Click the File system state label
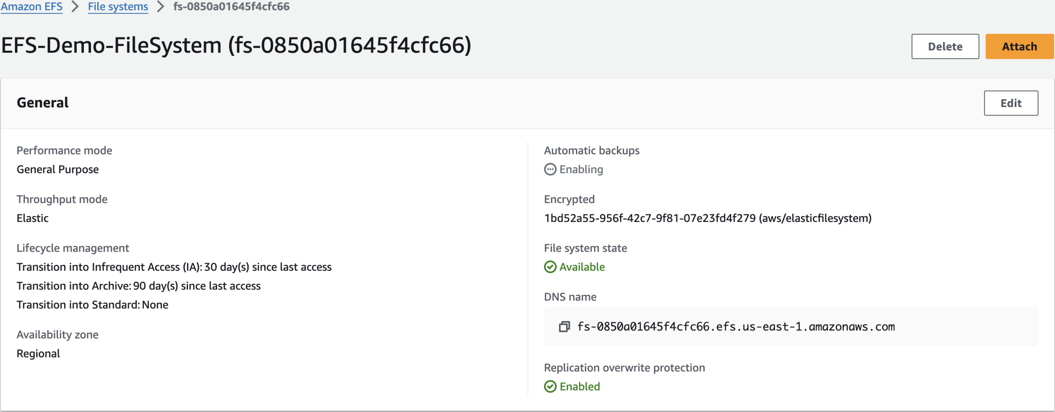The width and height of the screenshot is (1055, 412). pos(585,248)
